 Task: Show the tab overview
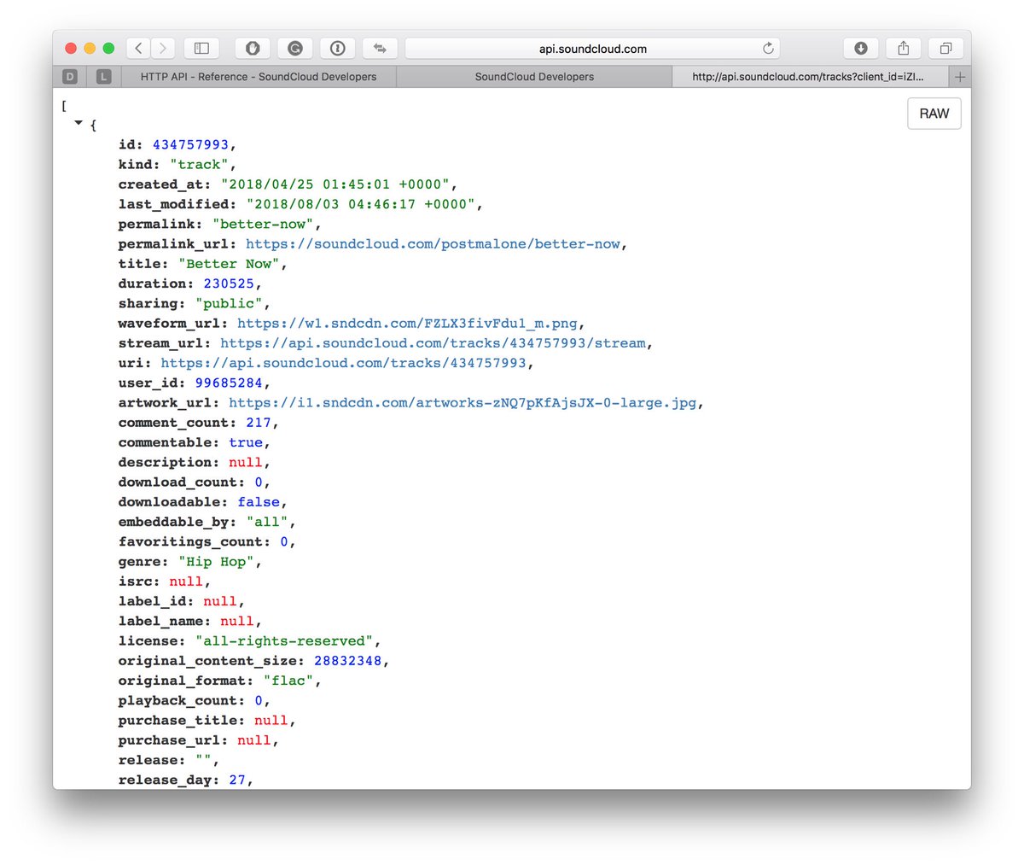pyautogui.click(x=945, y=49)
